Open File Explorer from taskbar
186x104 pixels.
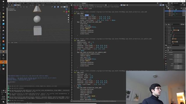pos(3,17)
